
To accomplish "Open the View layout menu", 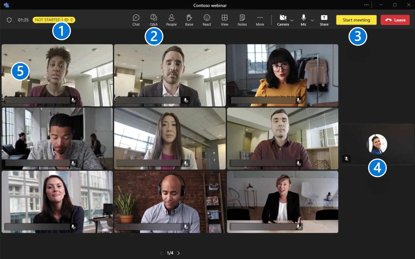I will point(225,20).
